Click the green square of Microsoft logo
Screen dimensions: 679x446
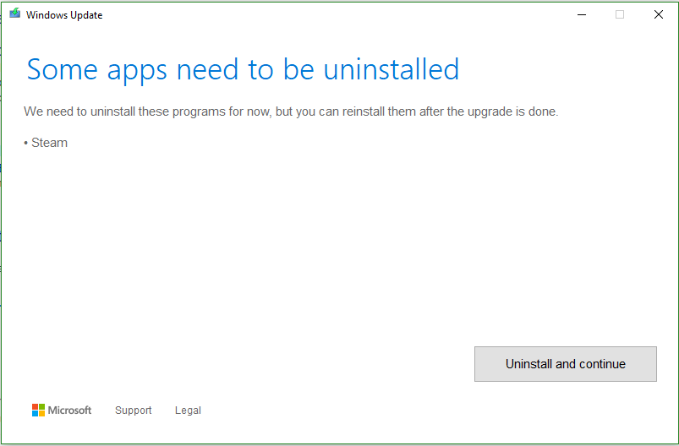tap(41, 407)
